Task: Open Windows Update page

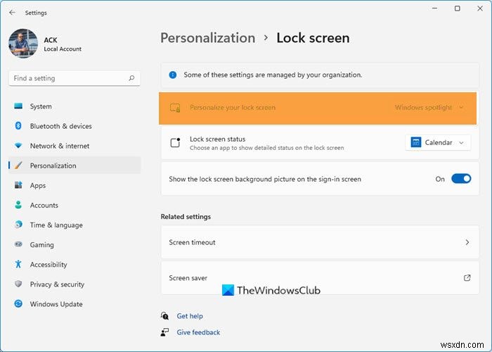Action: tap(75, 304)
